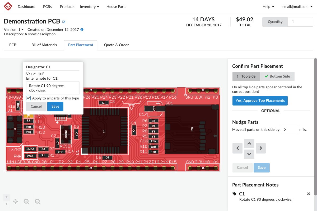The width and height of the screenshot is (317, 211).
Task: Click the center/crosshair view icon
Action: pyautogui.click(x=15, y=201)
